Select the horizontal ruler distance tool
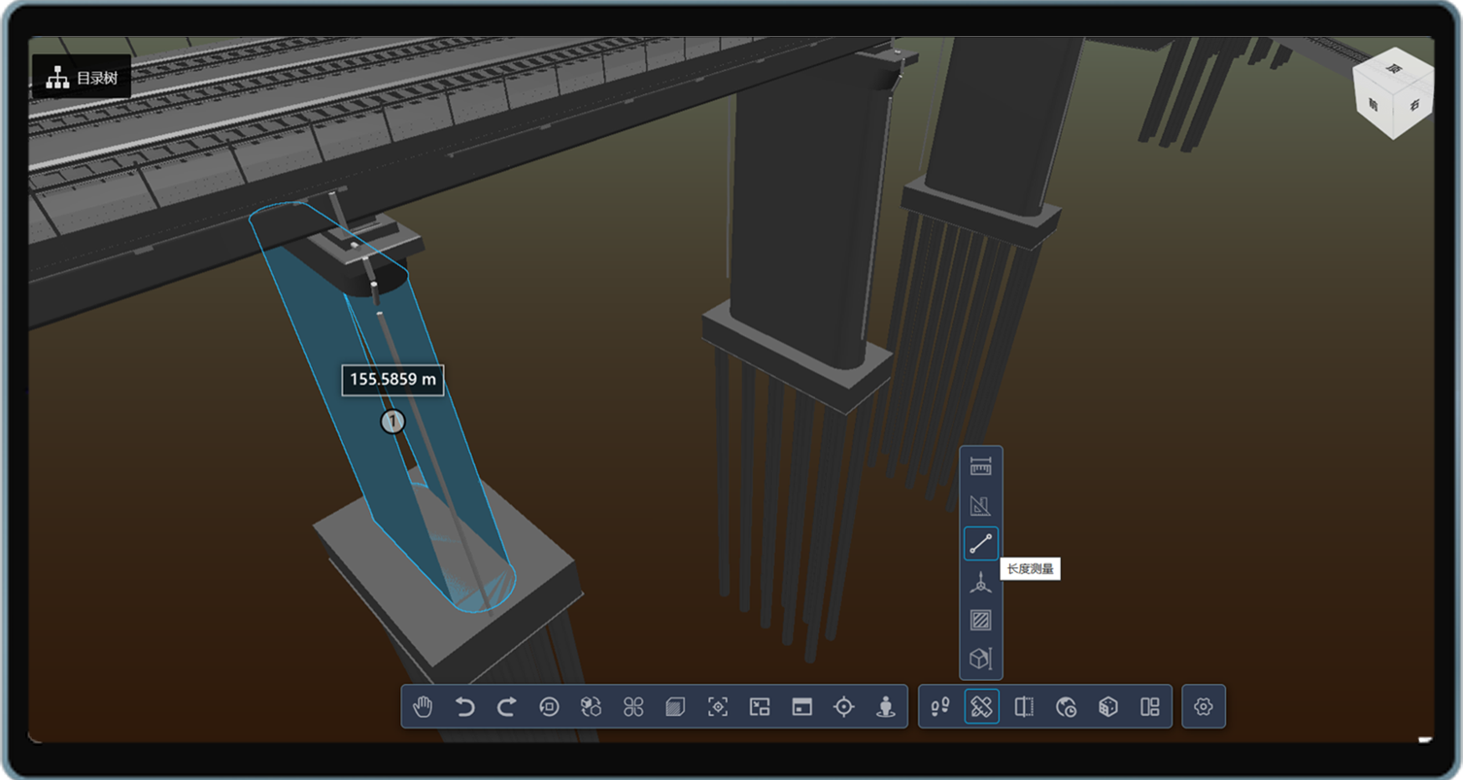The height and width of the screenshot is (780, 1463). tap(981, 467)
